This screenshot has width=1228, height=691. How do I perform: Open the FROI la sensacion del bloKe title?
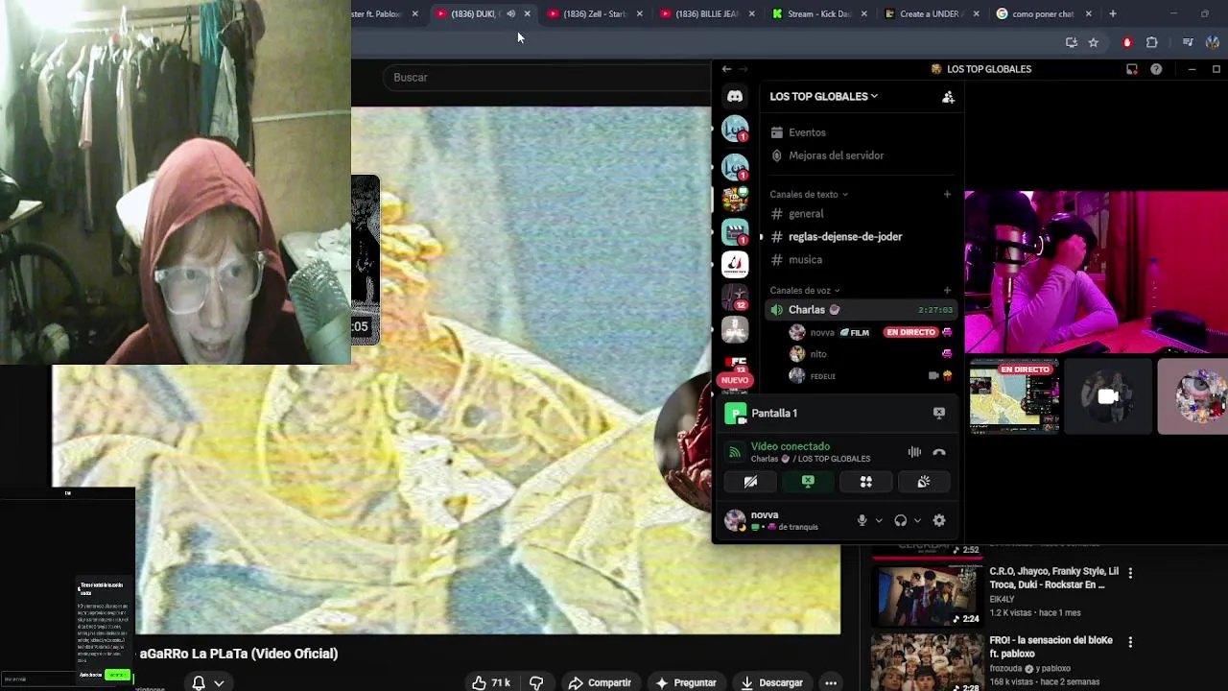[1051, 647]
